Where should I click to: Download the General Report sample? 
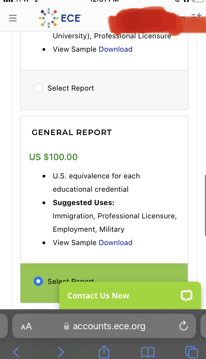[x=115, y=243]
